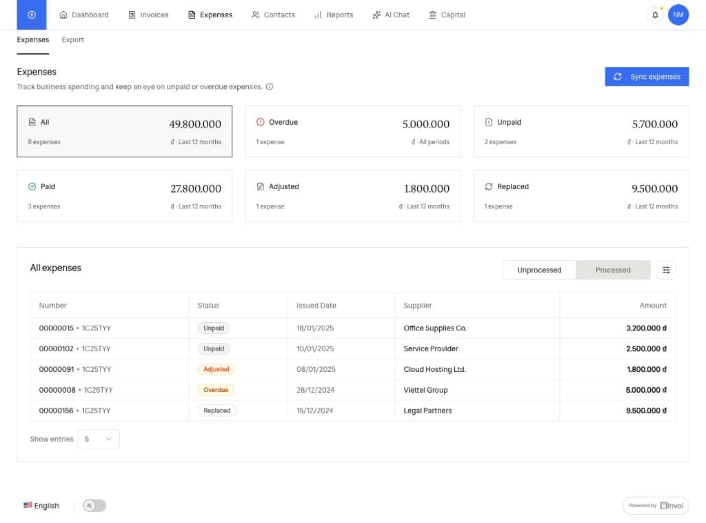Click the Replaced status badge in the table

[216, 411]
